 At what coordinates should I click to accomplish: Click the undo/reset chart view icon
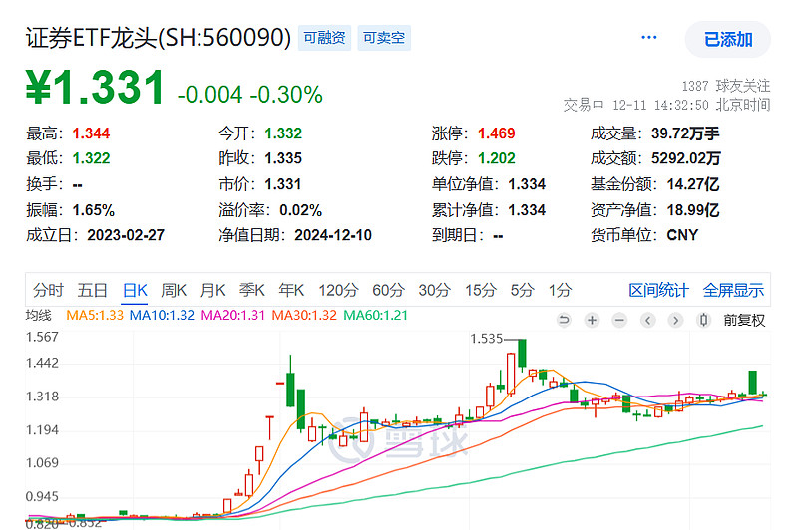tap(564, 320)
